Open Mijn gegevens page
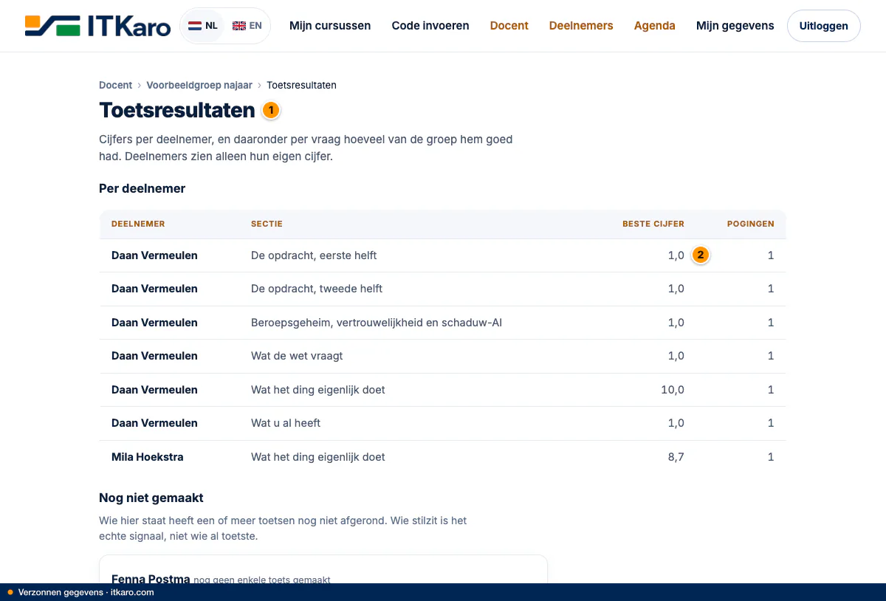Screen dimensions: 886x601 735,26
